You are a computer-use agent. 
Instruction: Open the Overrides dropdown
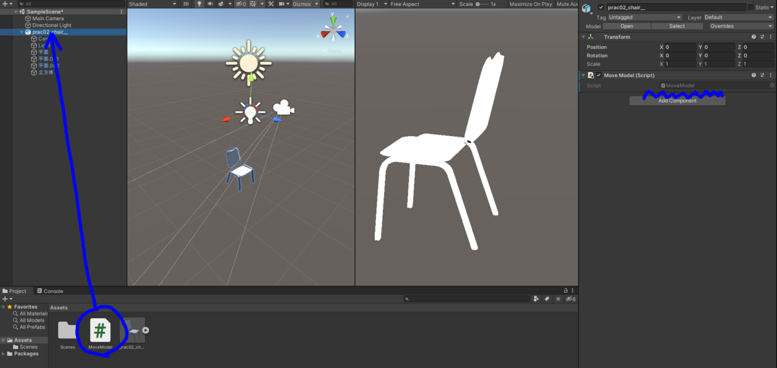pyautogui.click(x=741, y=26)
